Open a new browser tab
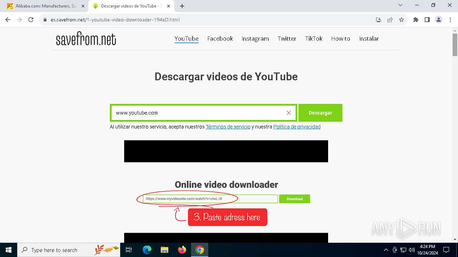Screen dimensions: 458x257 click(x=182, y=6)
